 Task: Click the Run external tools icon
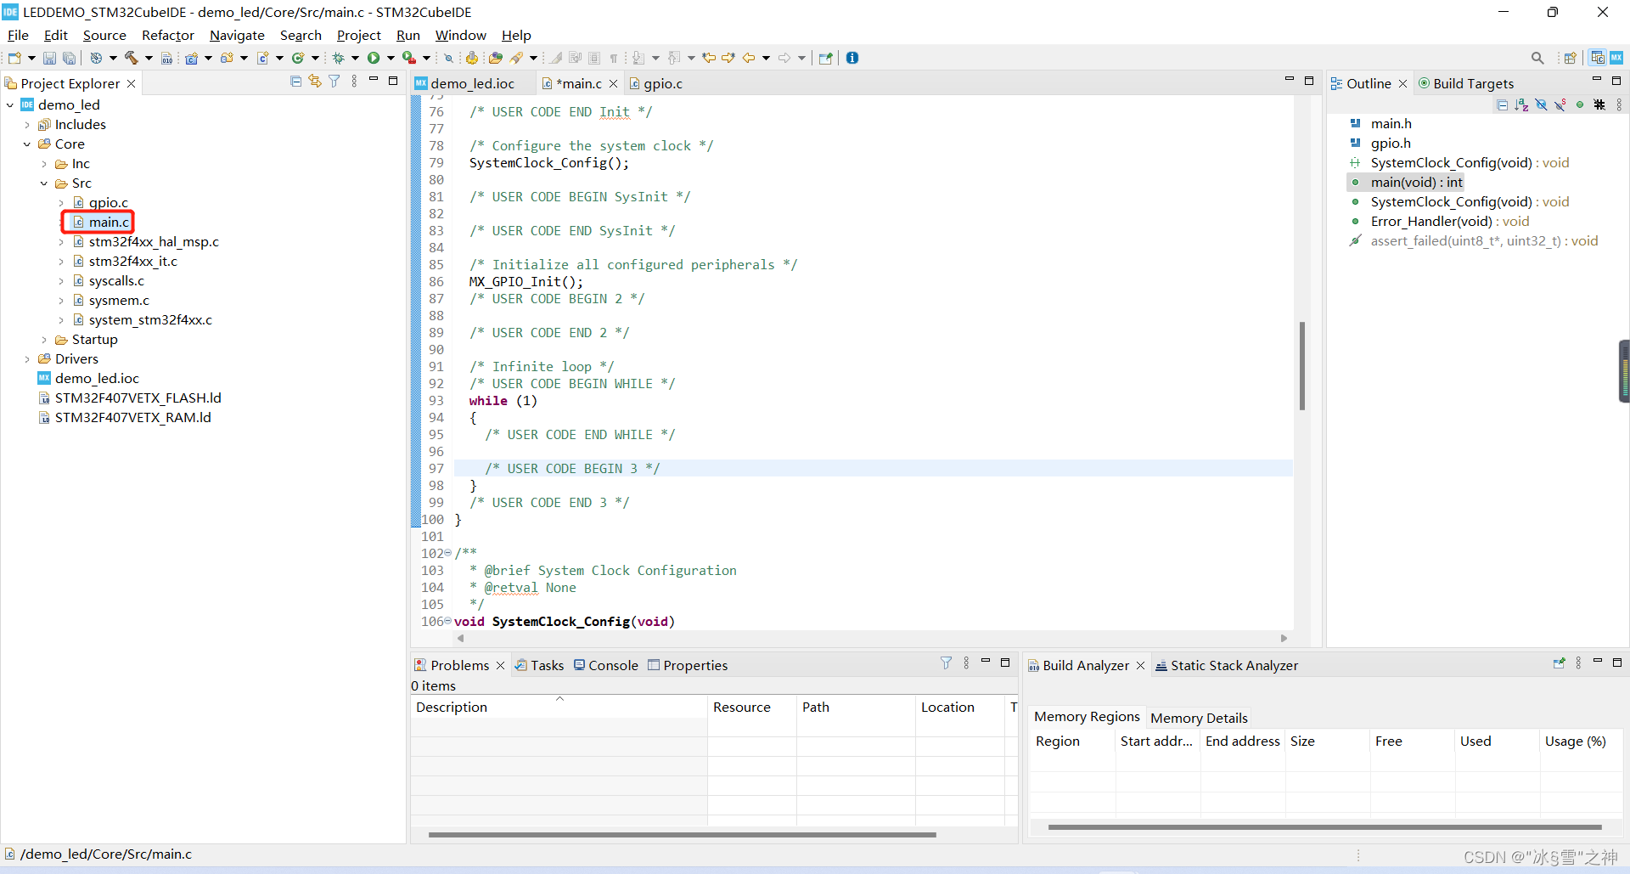coord(408,58)
